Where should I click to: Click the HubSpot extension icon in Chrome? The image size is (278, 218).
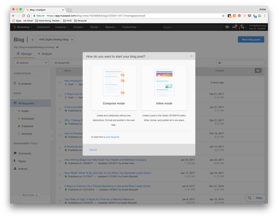point(244,16)
